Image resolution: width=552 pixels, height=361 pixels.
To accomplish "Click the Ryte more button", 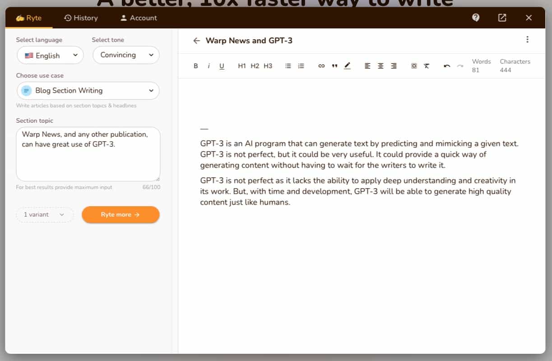I will pyautogui.click(x=121, y=215).
